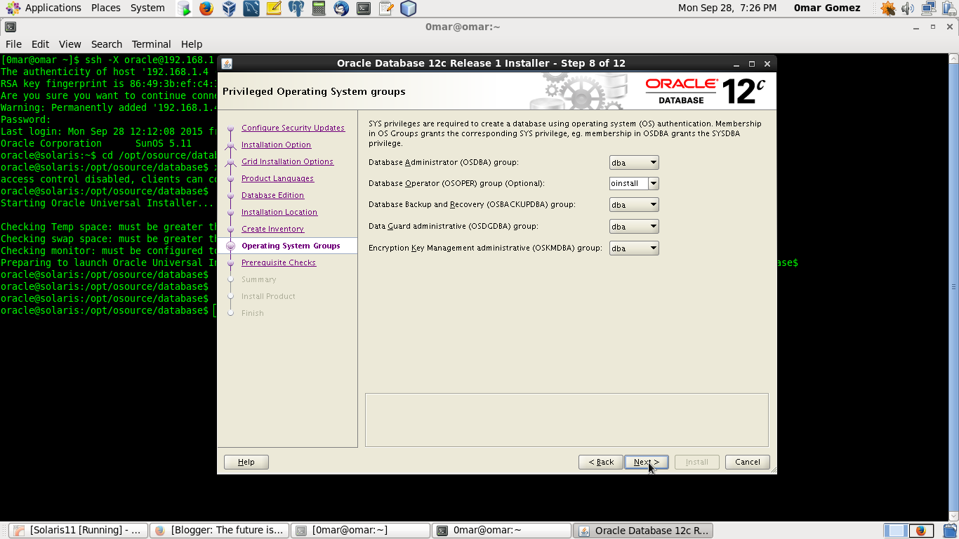Go to Prerequisite Checks step
Viewport: 959px width, 539px height.
tap(279, 262)
